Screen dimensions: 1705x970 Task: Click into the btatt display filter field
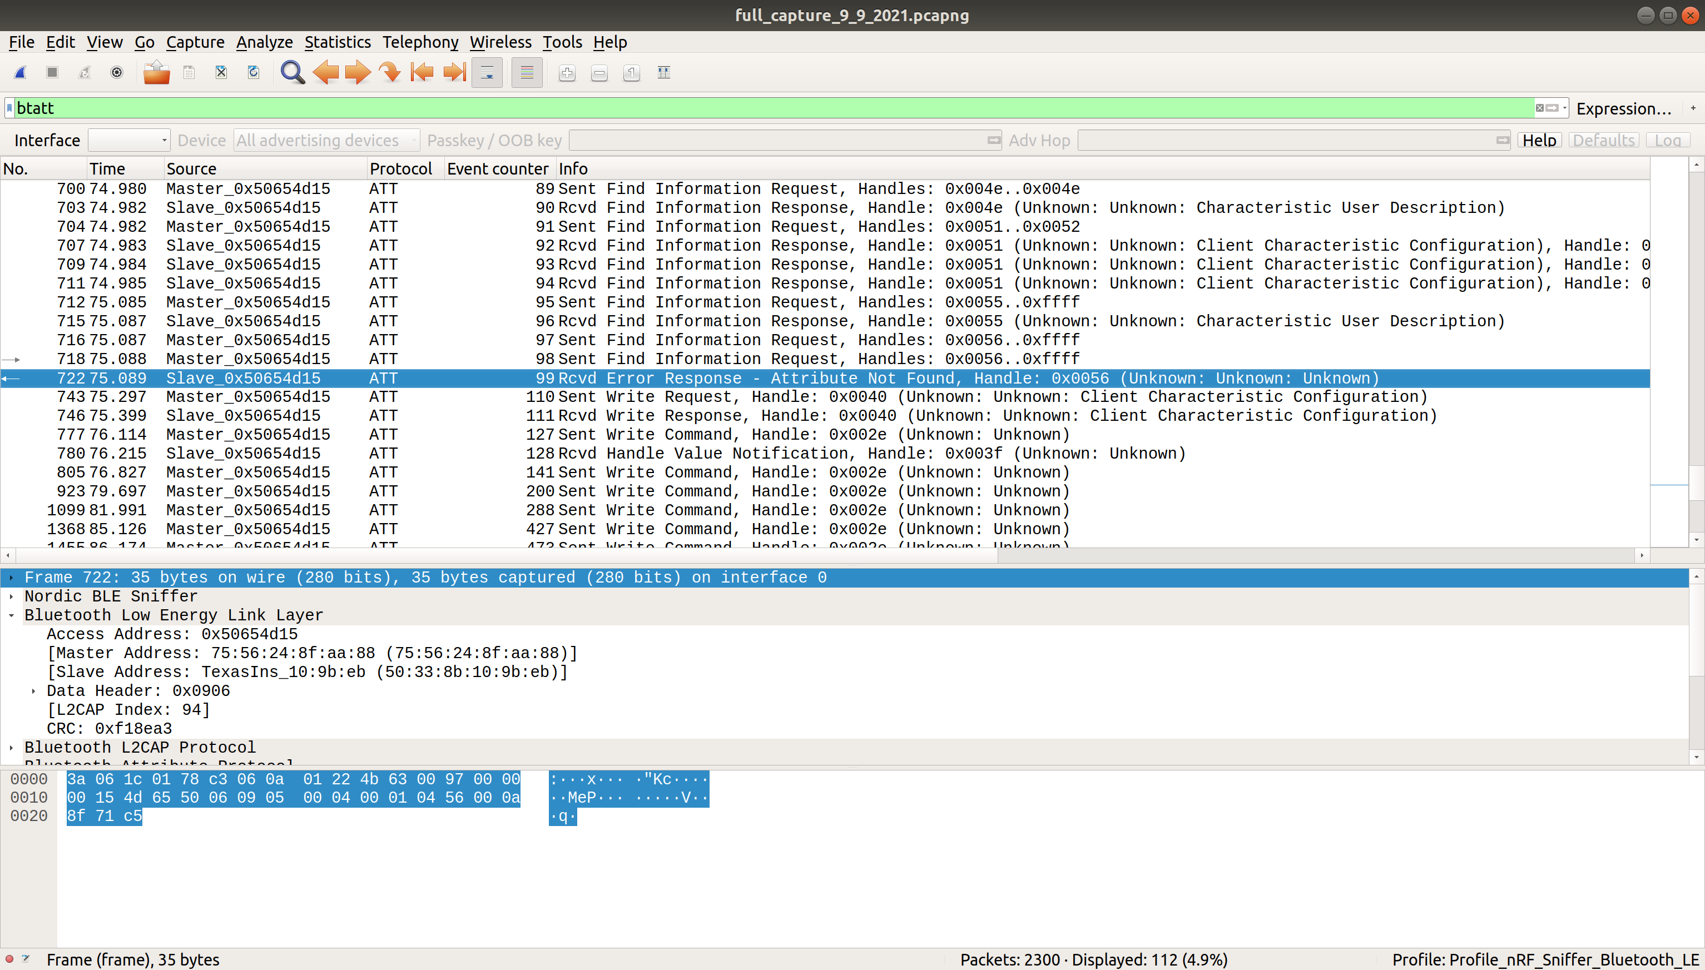click(x=773, y=108)
